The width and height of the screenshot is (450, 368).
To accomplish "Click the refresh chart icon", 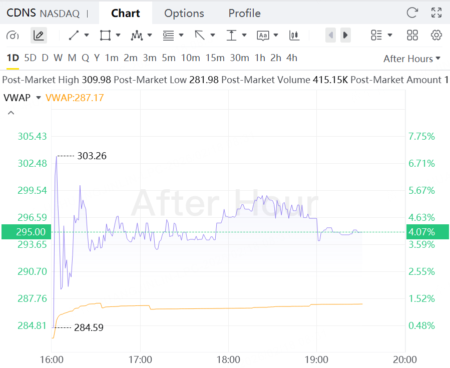I will 412,13.
